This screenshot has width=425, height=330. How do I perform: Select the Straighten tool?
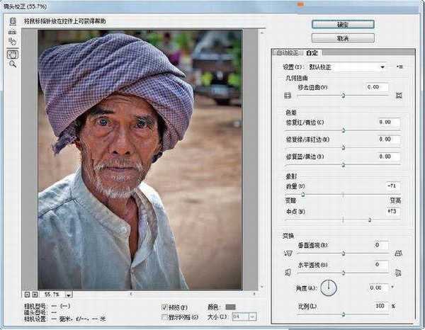point(13,32)
